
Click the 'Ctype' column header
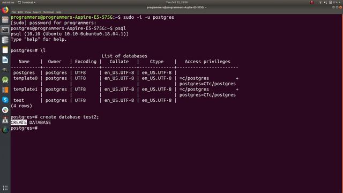[156, 62]
